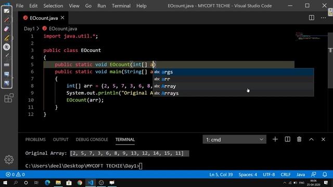Open the Terminal menu
This screenshot has width=333, height=187.
click(x=121, y=6)
